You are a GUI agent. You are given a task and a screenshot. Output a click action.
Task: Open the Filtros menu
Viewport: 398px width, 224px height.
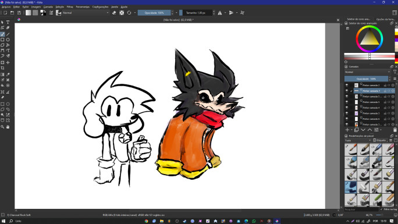pos(70,7)
